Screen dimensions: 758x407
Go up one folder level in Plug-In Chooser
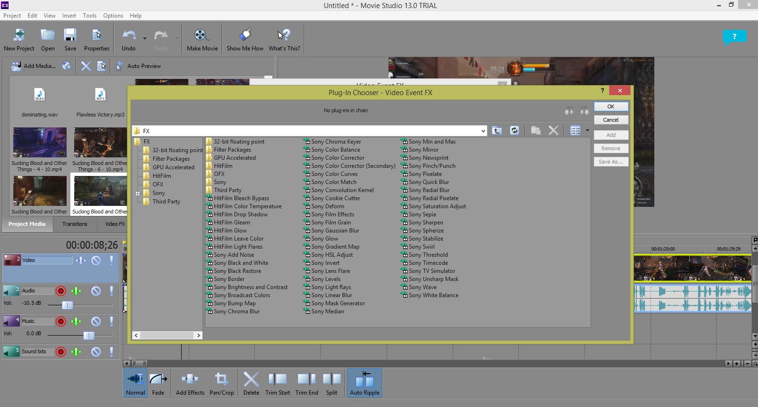coord(497,131)
